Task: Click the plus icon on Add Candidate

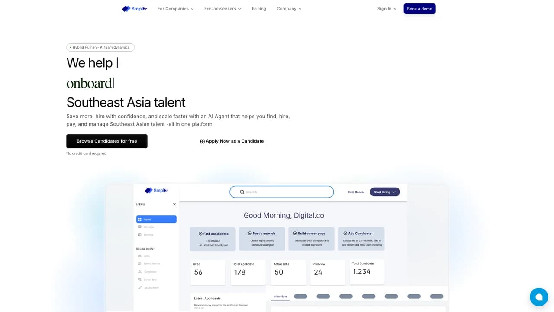Action: (345, 233)
